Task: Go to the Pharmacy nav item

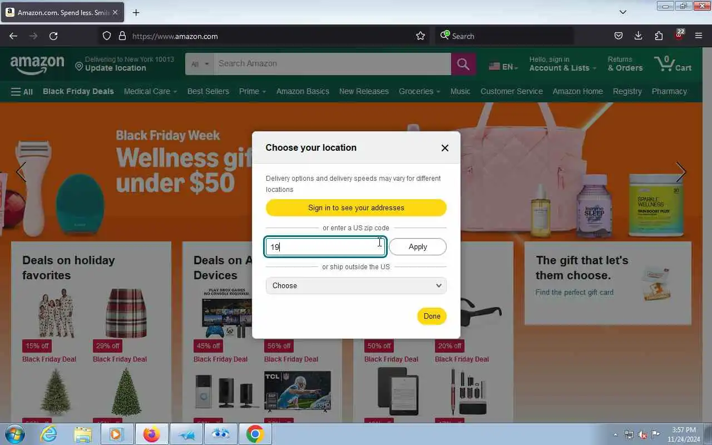Action: pos(669,91)
